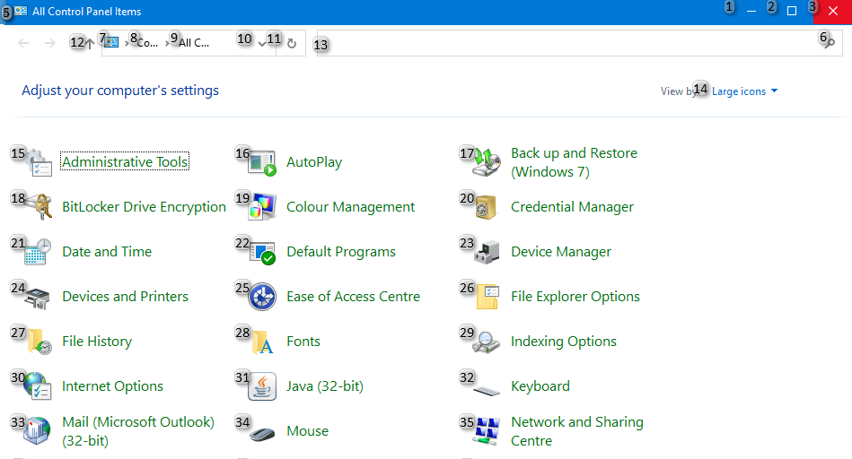Click the refresh icon in address bar
The image size is (852, 459).
292,43
